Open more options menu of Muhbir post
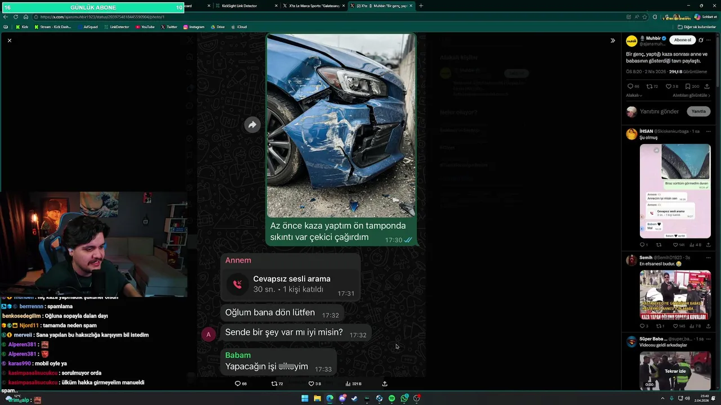 coord(709,40)
